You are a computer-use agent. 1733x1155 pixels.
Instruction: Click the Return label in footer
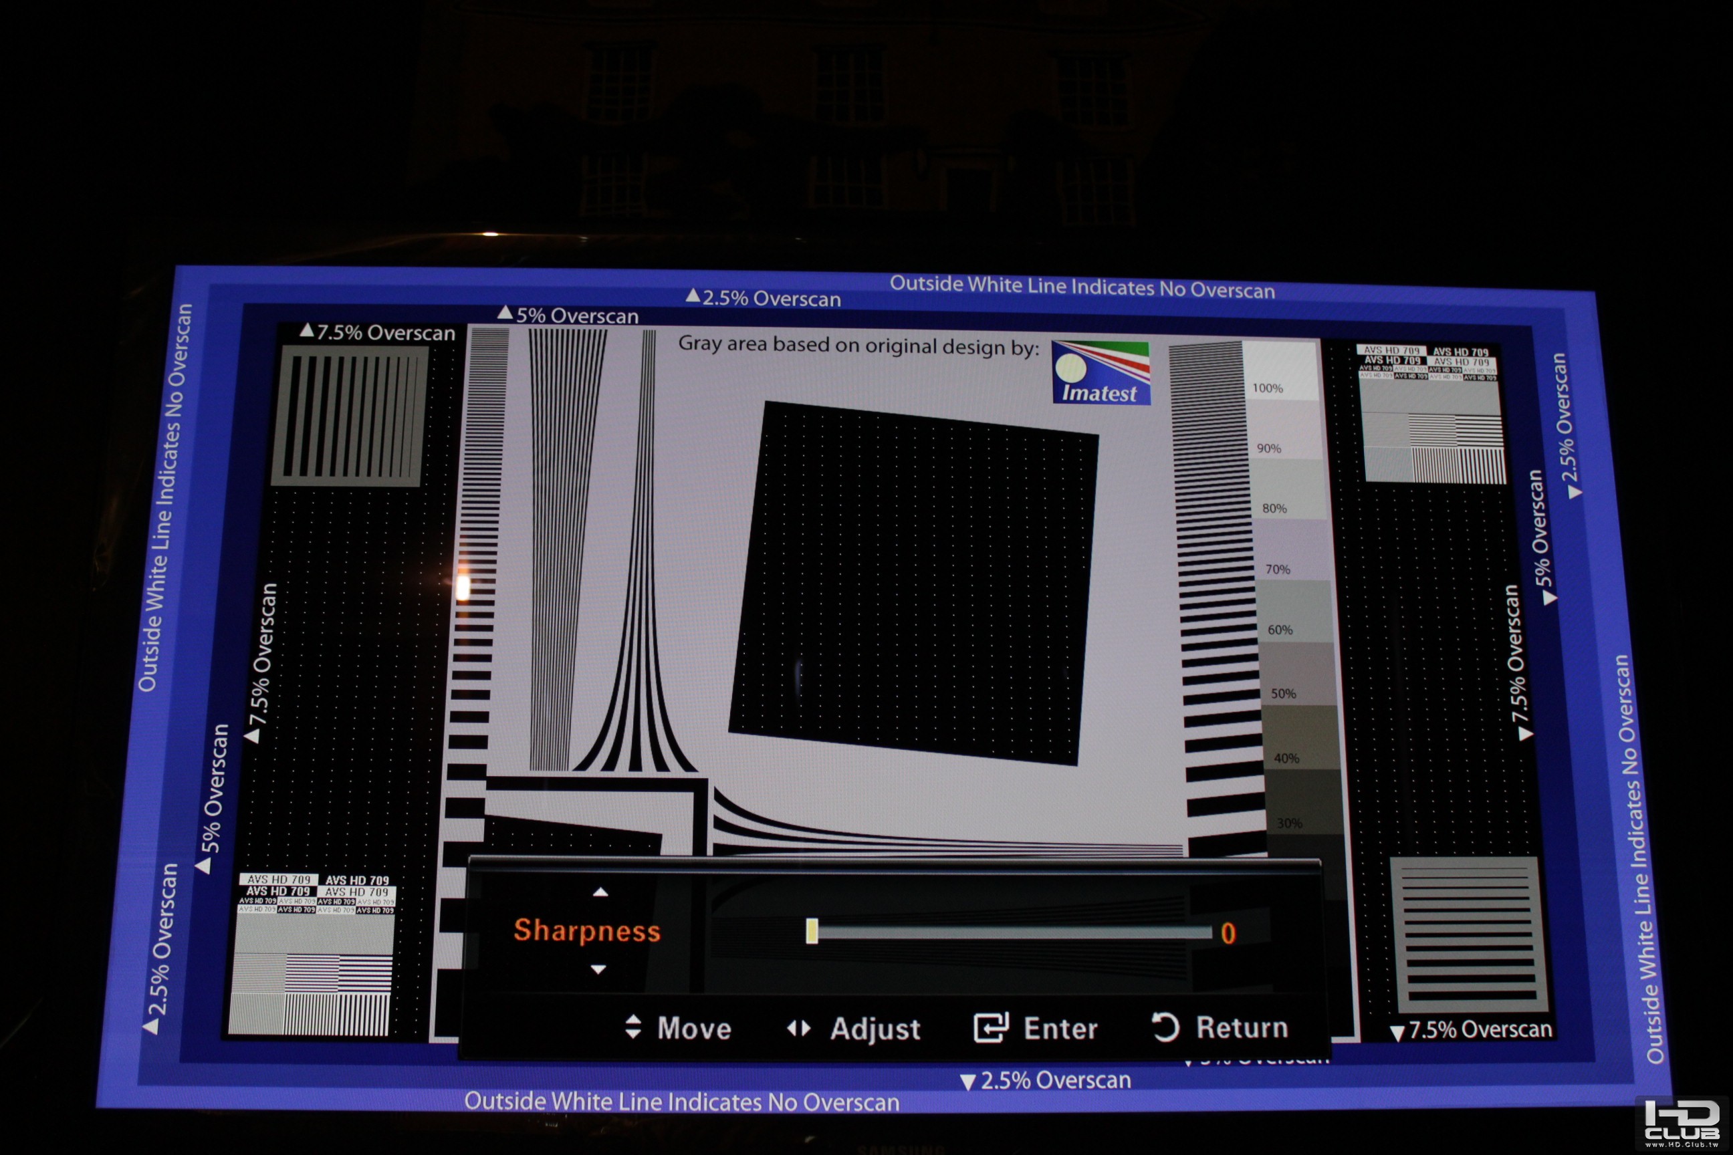pos(1242,1027)
